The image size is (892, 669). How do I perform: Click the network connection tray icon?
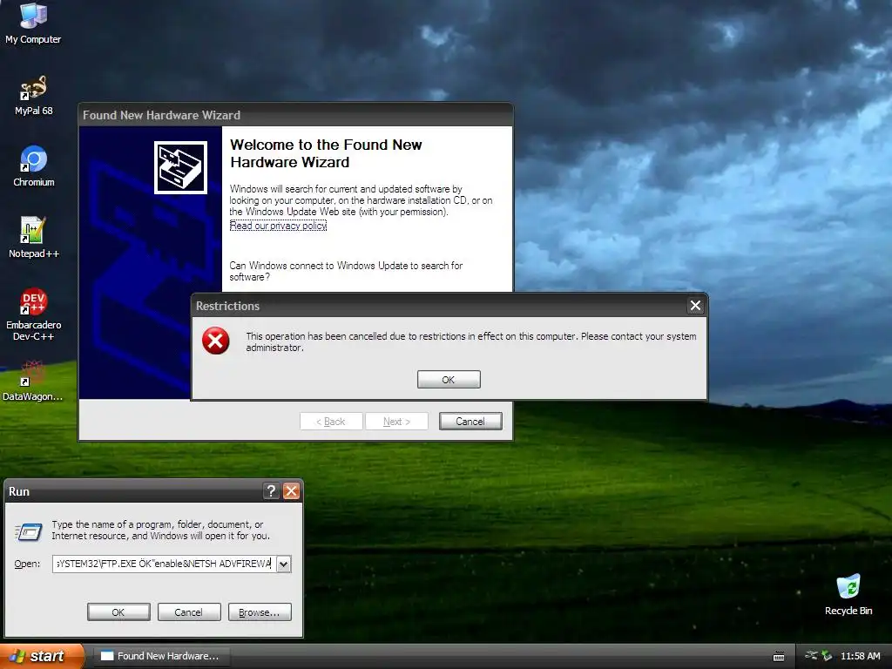point(812,655)
